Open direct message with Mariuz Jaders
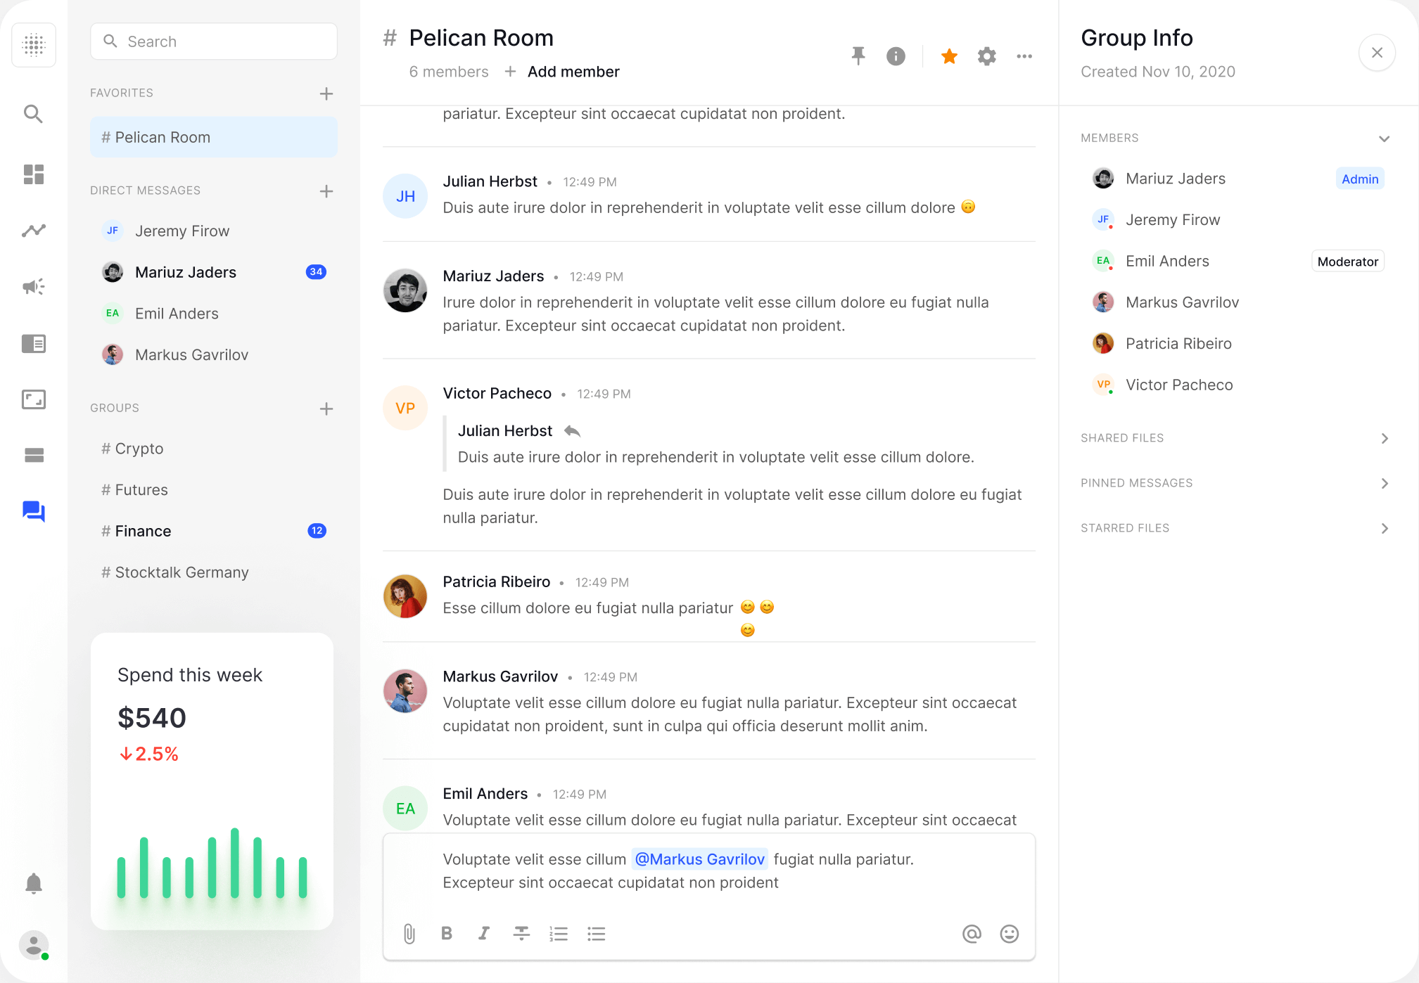The width and height of the screenshot is (1419, 983). 186,272
